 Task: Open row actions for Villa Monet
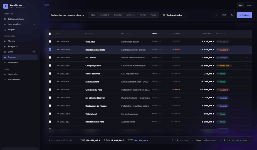tap(247, 114)
